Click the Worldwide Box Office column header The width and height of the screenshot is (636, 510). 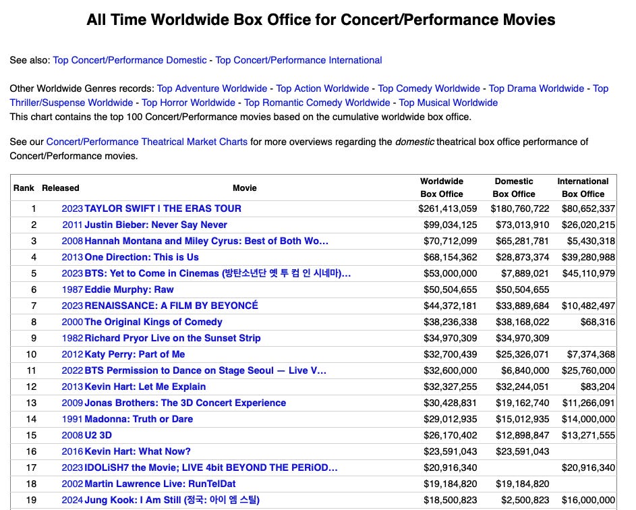click(442, 188)
